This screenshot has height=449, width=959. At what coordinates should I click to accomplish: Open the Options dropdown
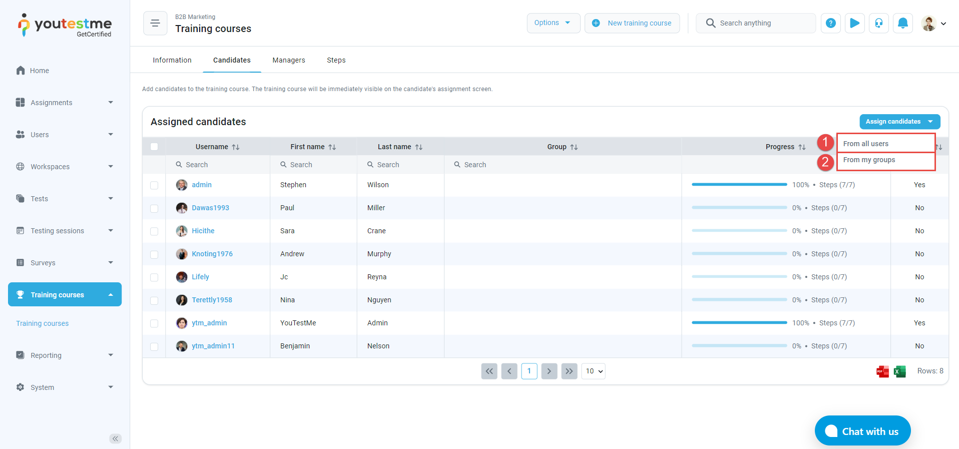click(553, 23)
